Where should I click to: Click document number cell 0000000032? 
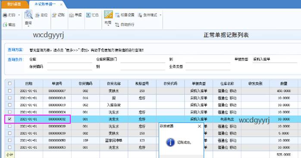[57, 119]
